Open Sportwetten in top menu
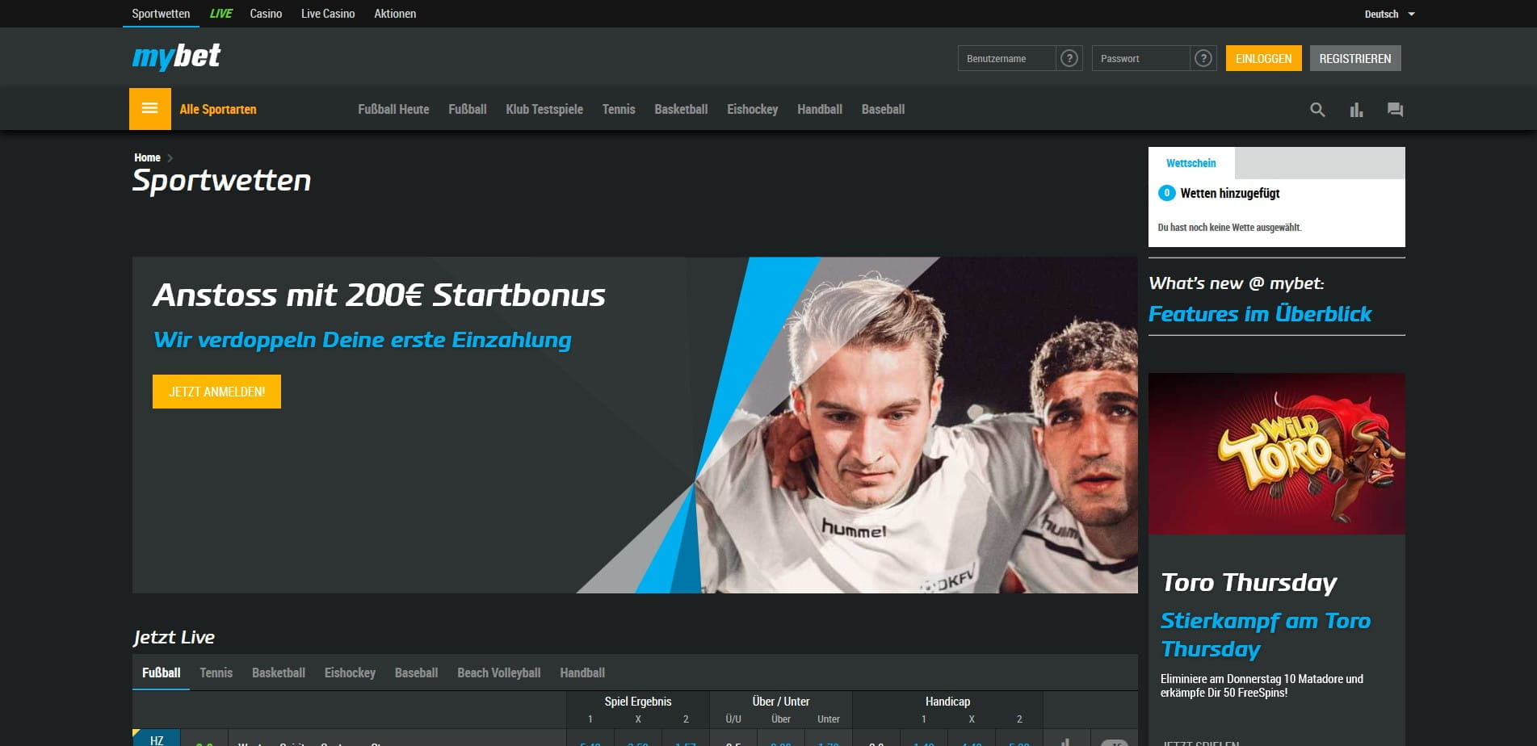1537x746 pixels. coord(161,14)
